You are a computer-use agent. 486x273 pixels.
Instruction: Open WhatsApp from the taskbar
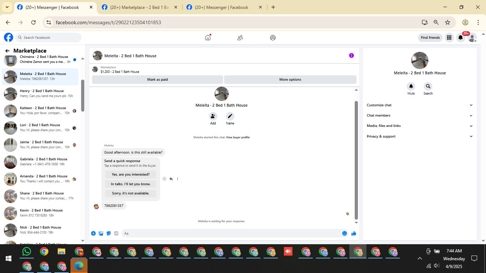(x=27, y=252)
